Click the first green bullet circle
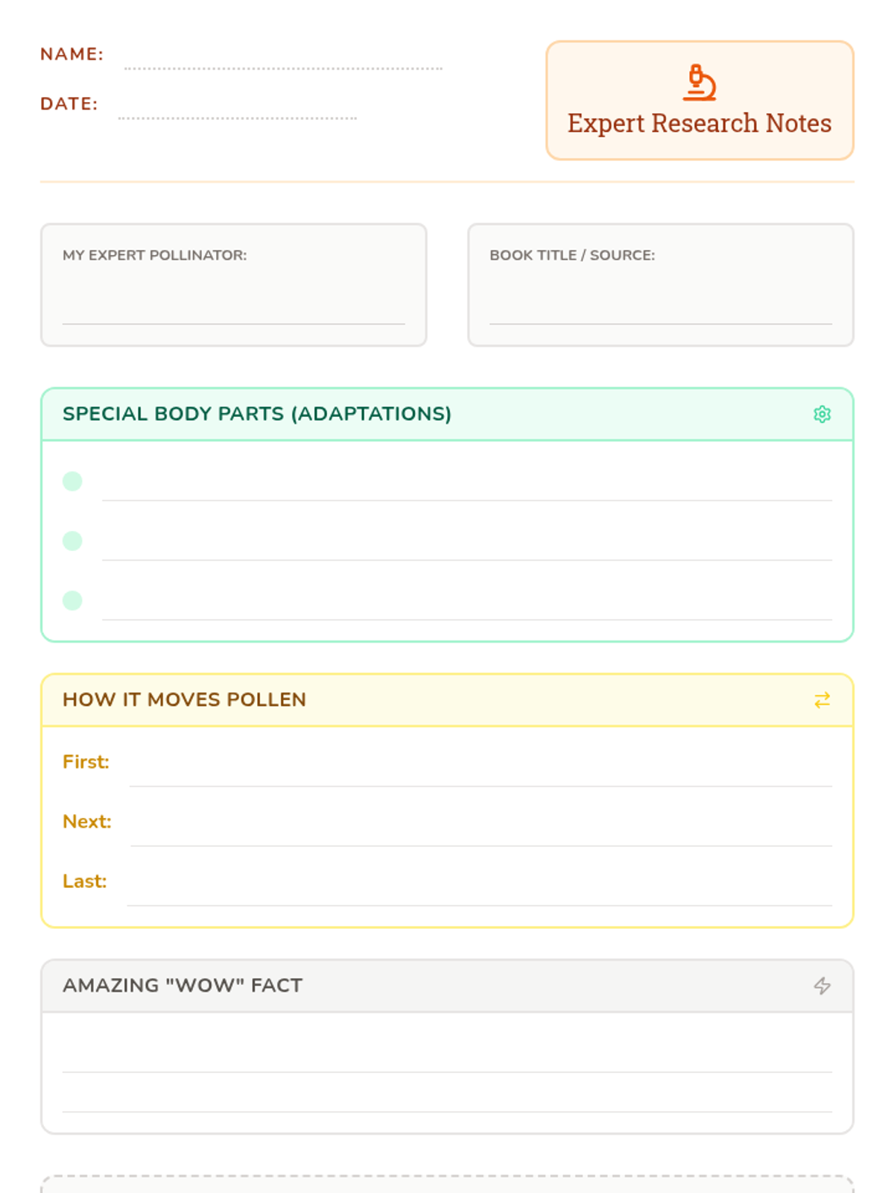The image size is (894, 1193). click(x=72, y=481)
